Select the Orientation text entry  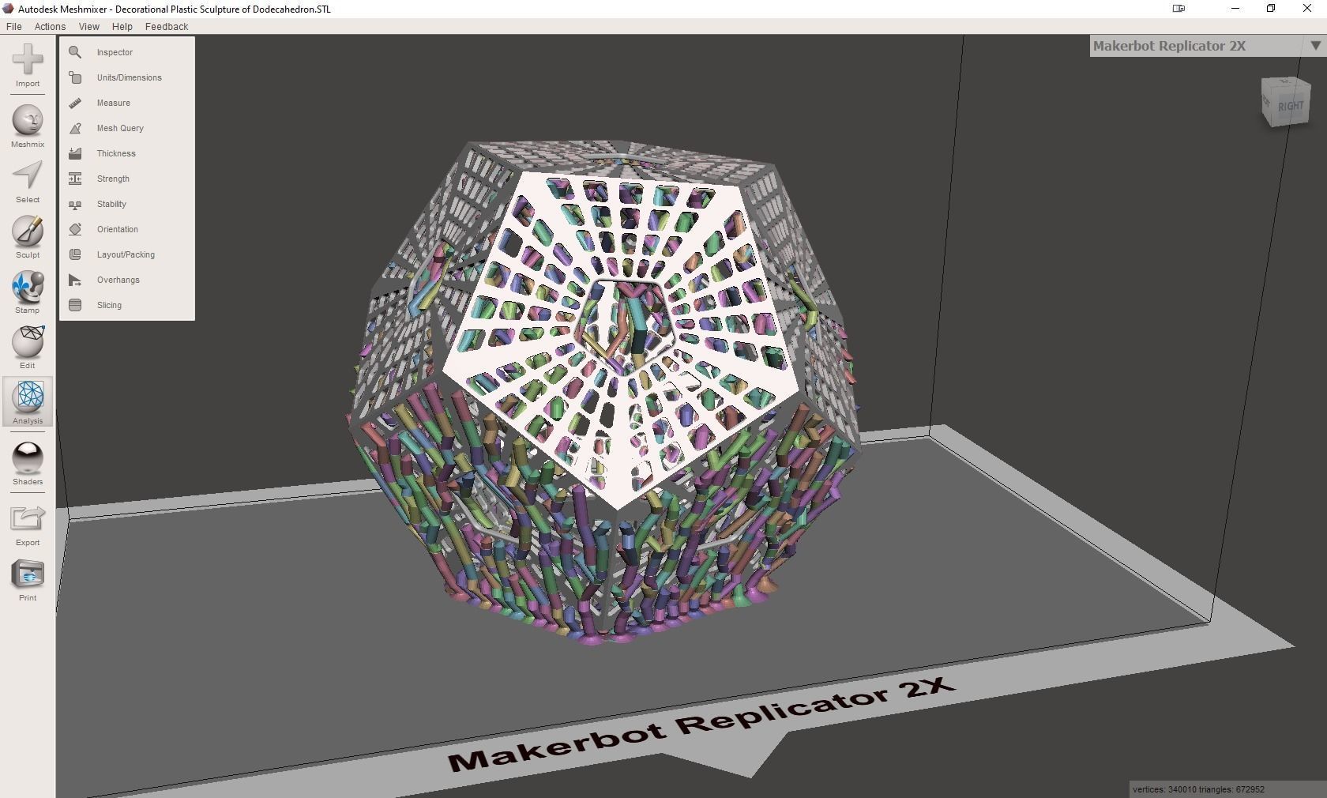pyautogui.click(x=117, y=229)
